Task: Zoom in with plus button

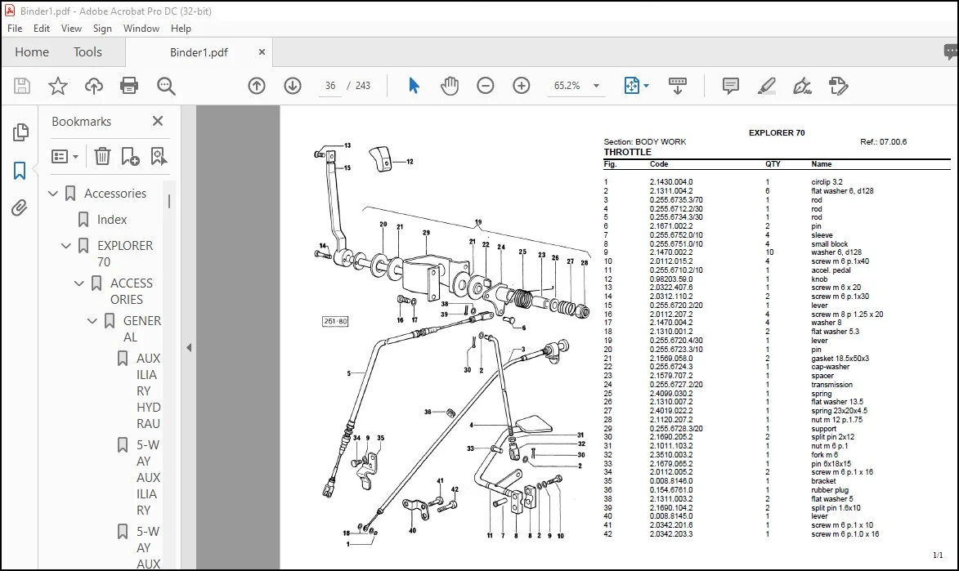Action: pyautogui.click(x=521, y=86)
